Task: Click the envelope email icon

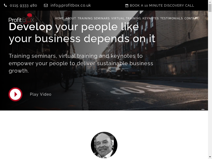Action: pos(46,5)
